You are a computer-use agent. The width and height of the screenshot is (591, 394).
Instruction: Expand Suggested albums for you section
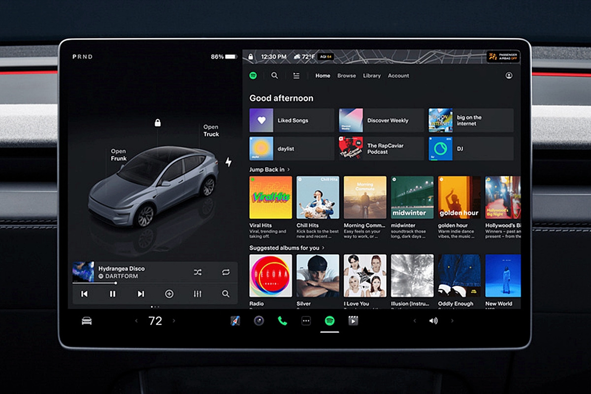tap(287, 248)
